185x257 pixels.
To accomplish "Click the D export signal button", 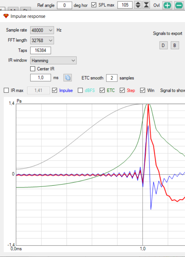I will coord(163,45).
